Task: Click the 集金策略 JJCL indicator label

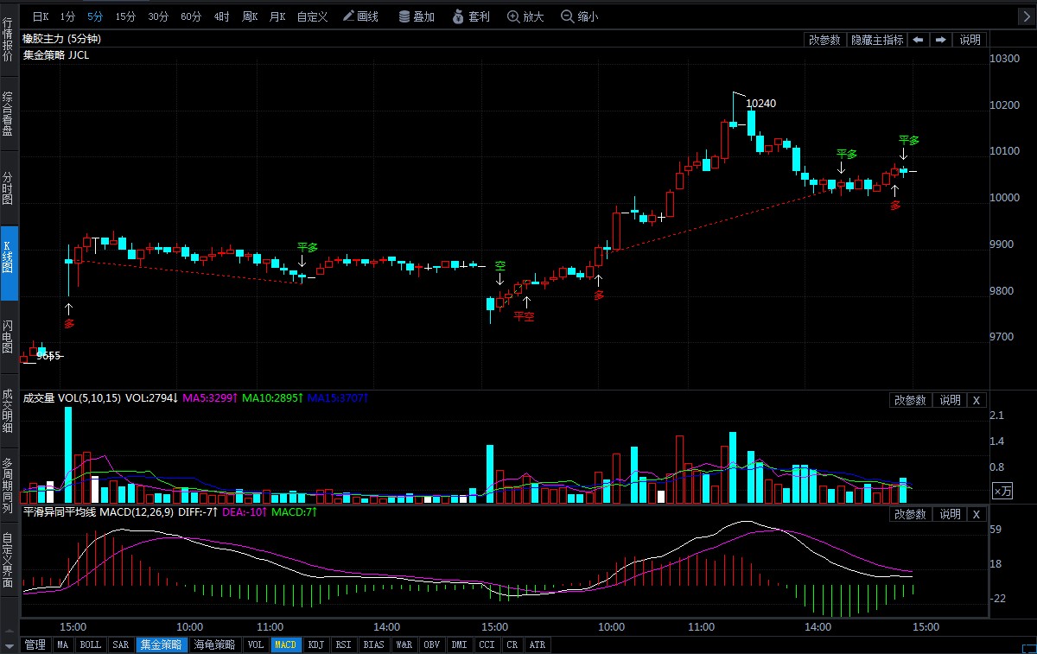Action: (55, 54)
